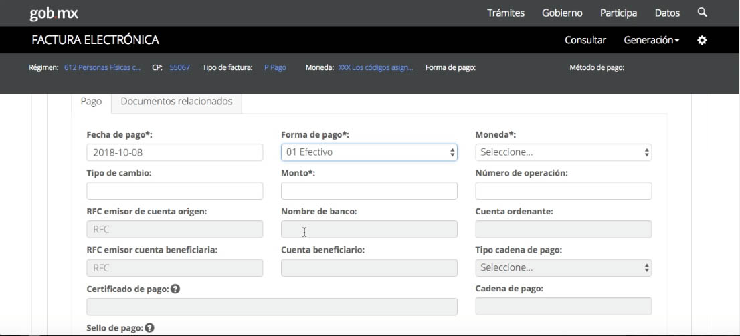Click the Nombre de banco field

(x=369, y=229)
